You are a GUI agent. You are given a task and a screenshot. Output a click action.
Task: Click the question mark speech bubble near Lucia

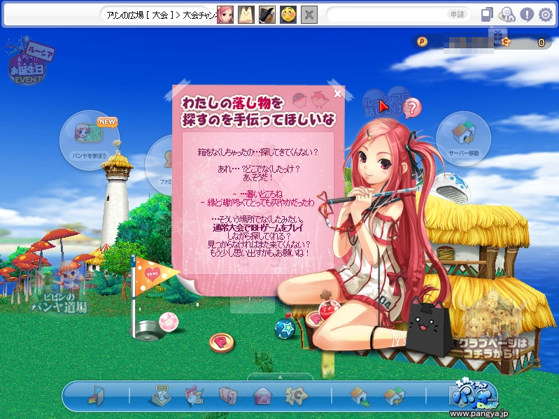(413, 108)
